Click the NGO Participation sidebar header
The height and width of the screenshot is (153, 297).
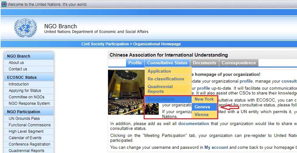click(x=29, y=112)
